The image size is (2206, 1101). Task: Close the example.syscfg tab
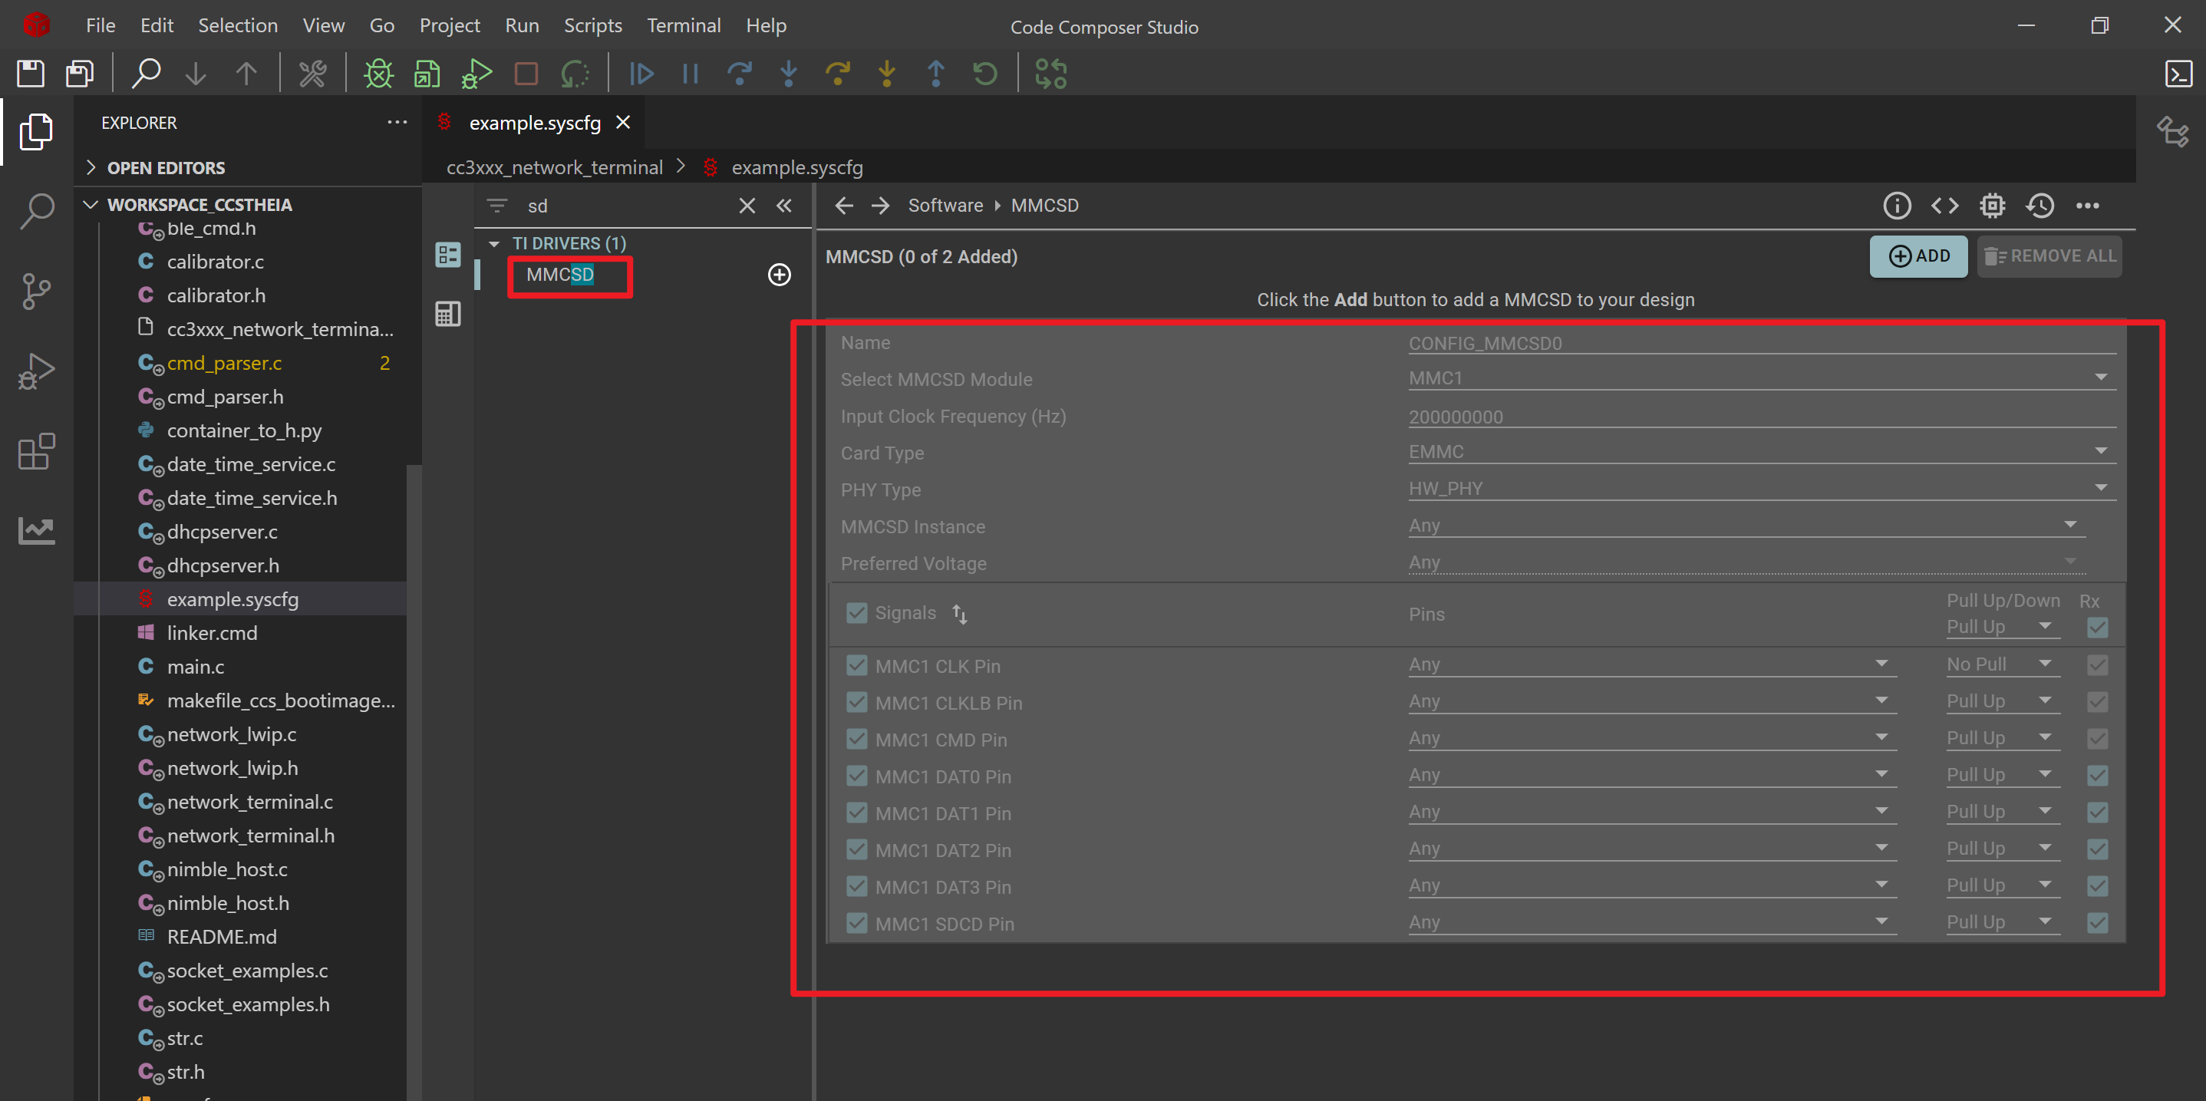pyautogui.click(x=623, y=123)
